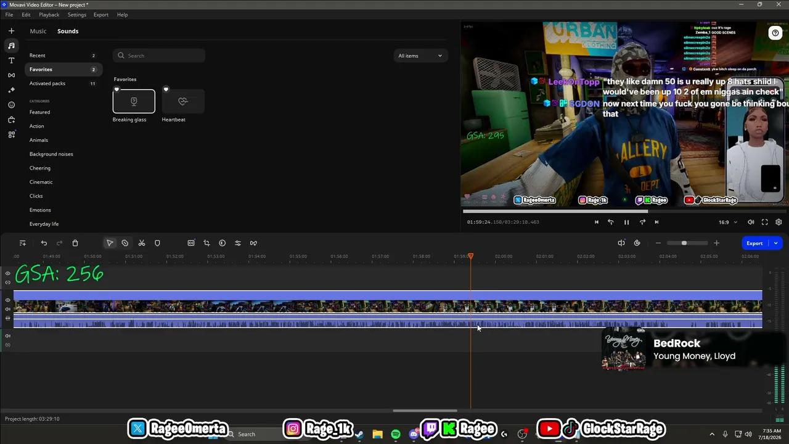Image resolution: width=789 pixels, height=444 pixels.
Task: Toggle link on the audio track
Action: [7, 345]
